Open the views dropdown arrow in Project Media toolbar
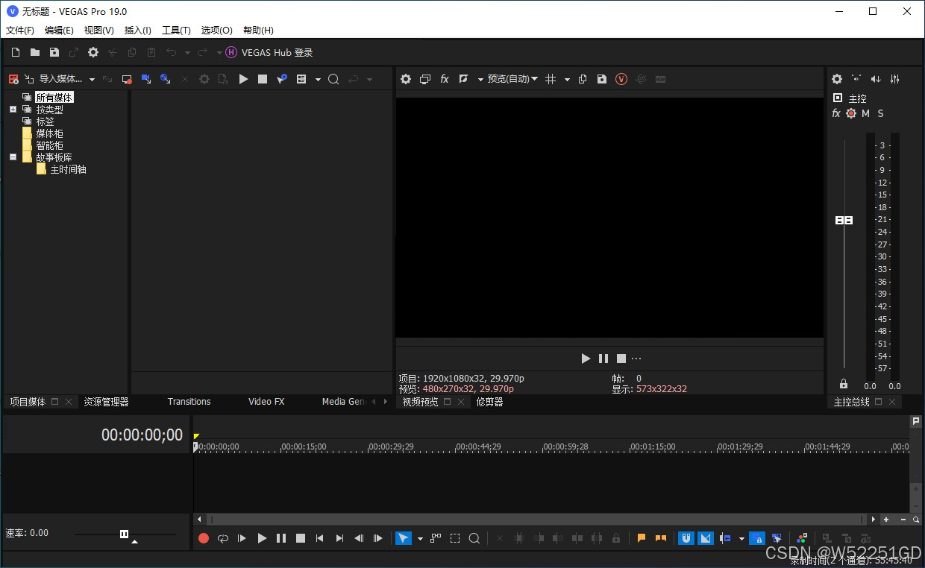925x568 pixels. coord(318,79)
